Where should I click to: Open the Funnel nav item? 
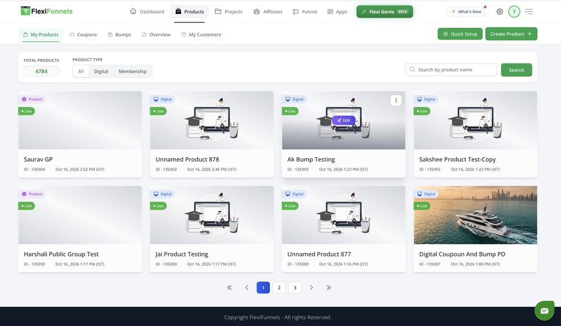(x=305, y=11)
